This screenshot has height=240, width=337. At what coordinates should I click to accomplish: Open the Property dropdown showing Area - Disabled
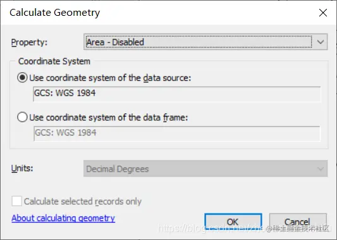tap(205, 42)
